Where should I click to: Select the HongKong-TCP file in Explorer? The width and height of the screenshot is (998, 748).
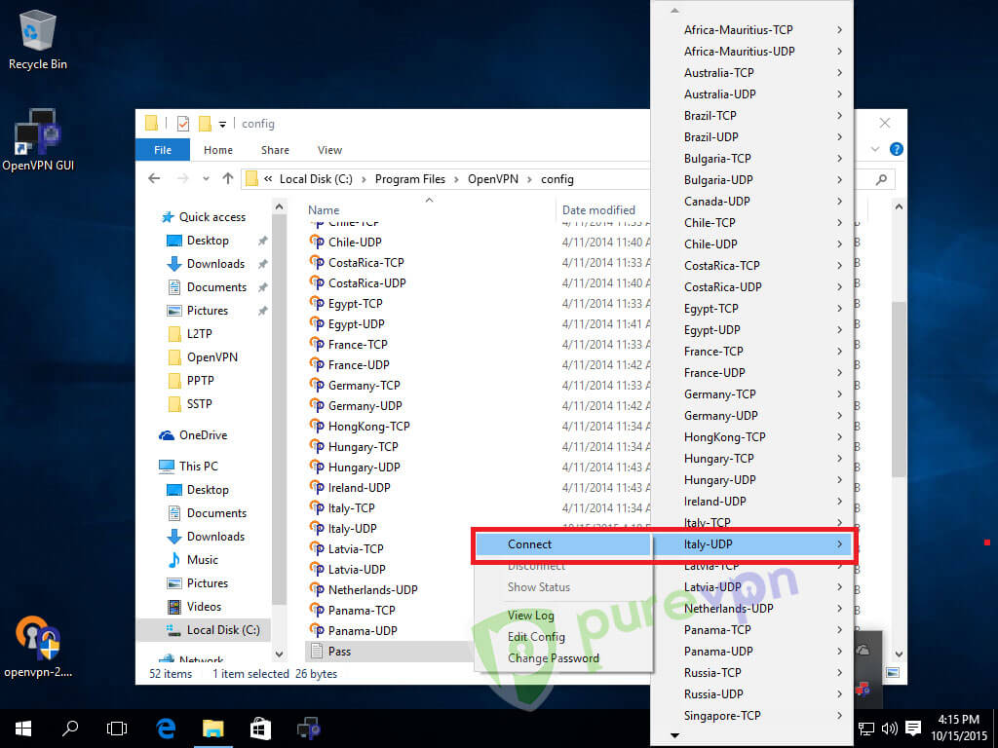360,427
